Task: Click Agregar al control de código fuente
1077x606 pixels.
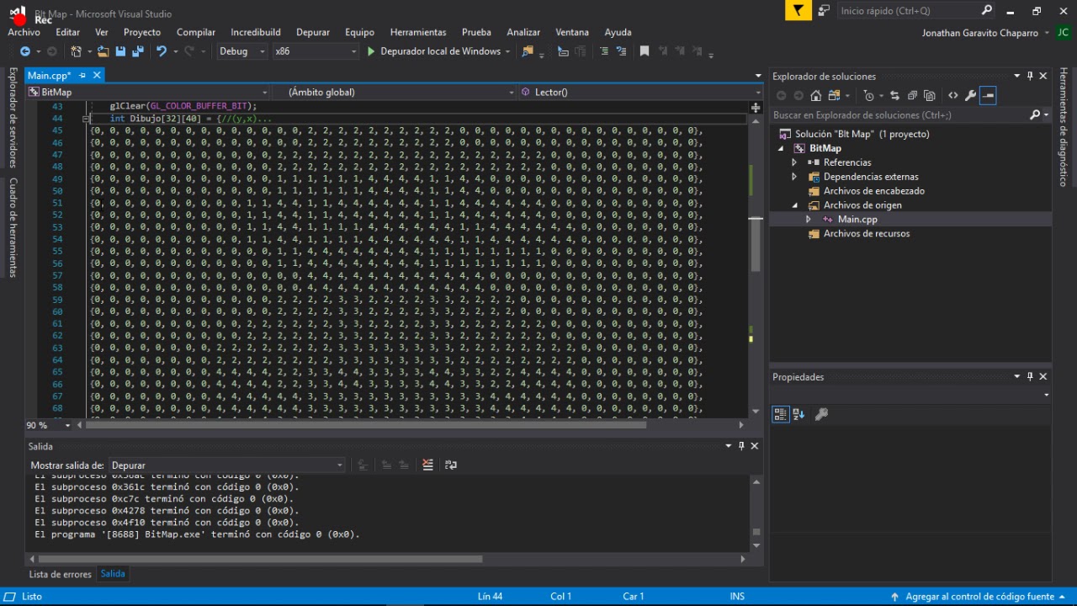Action: click(x=979, y=597)
